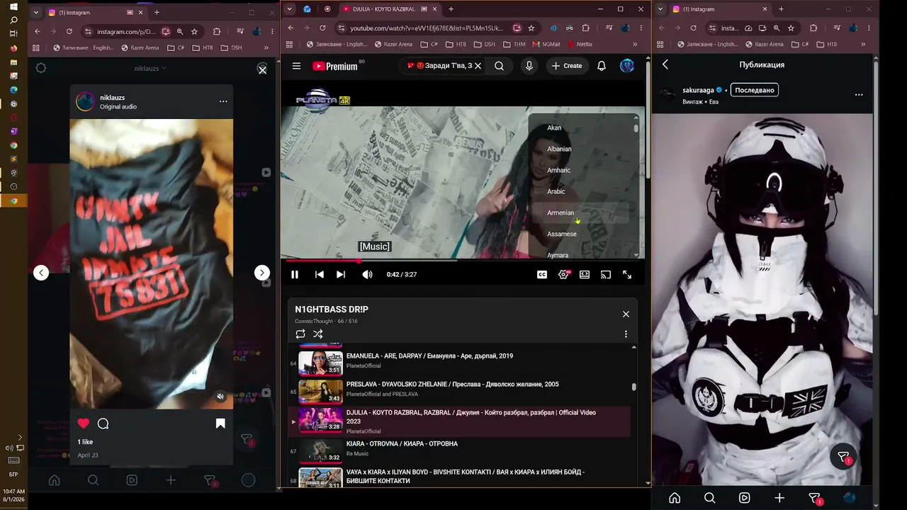The image size is (907, 510).
Task: Skip to the next video in YouTube player
Action: pyautogui.click(x=341, y=275)
